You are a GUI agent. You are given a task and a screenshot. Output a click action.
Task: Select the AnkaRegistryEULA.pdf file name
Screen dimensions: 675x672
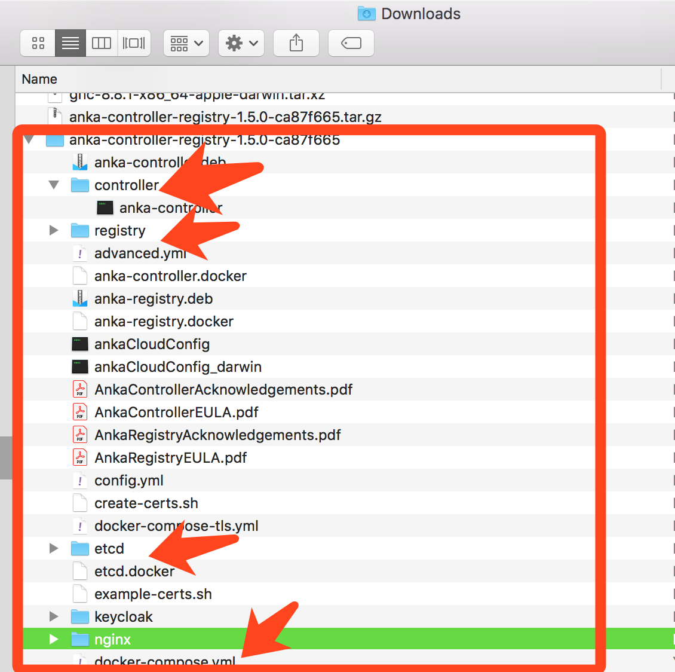pos(170,457)
